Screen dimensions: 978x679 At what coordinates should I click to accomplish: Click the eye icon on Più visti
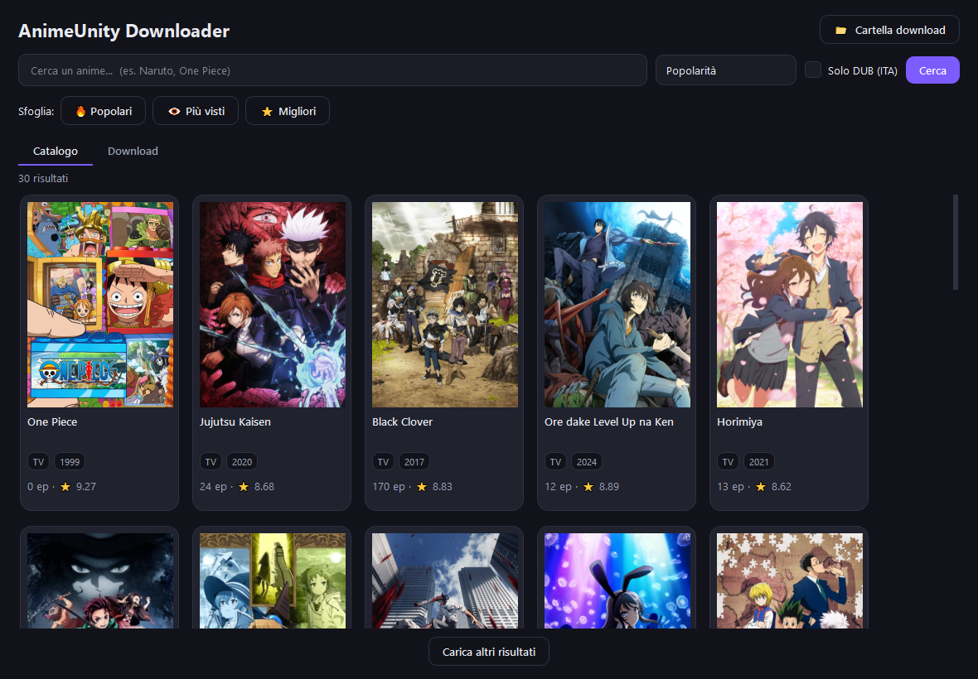pyautogui.click(x=174, y=112)
